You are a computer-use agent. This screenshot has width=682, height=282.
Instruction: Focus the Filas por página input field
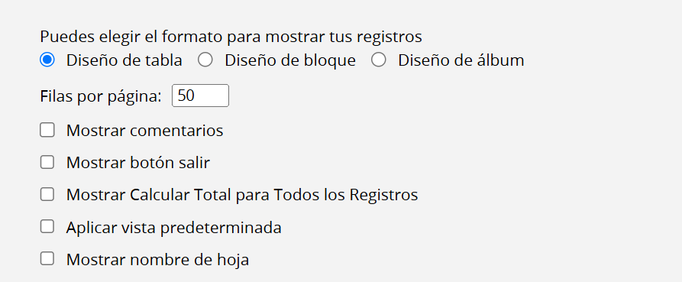(x=201, y=96)
